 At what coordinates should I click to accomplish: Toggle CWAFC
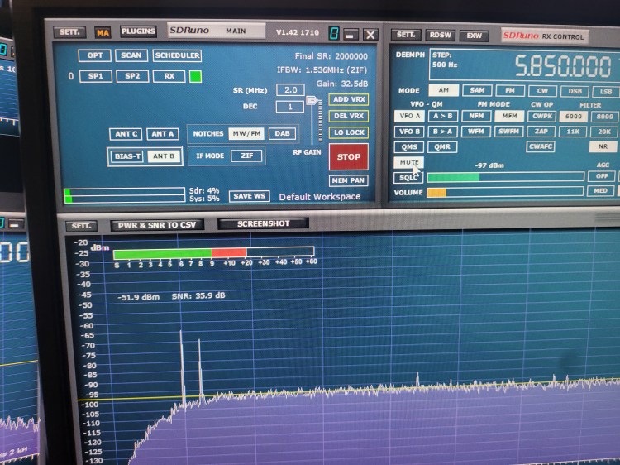(541, 146)
